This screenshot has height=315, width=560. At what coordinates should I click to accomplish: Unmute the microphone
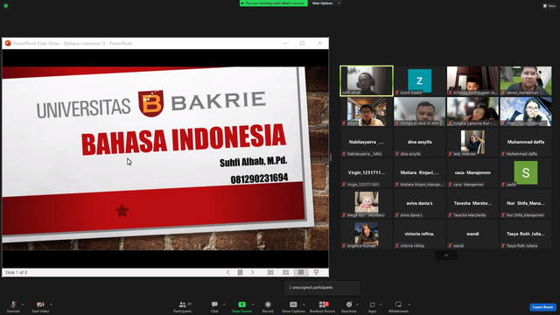pos(13,306)
